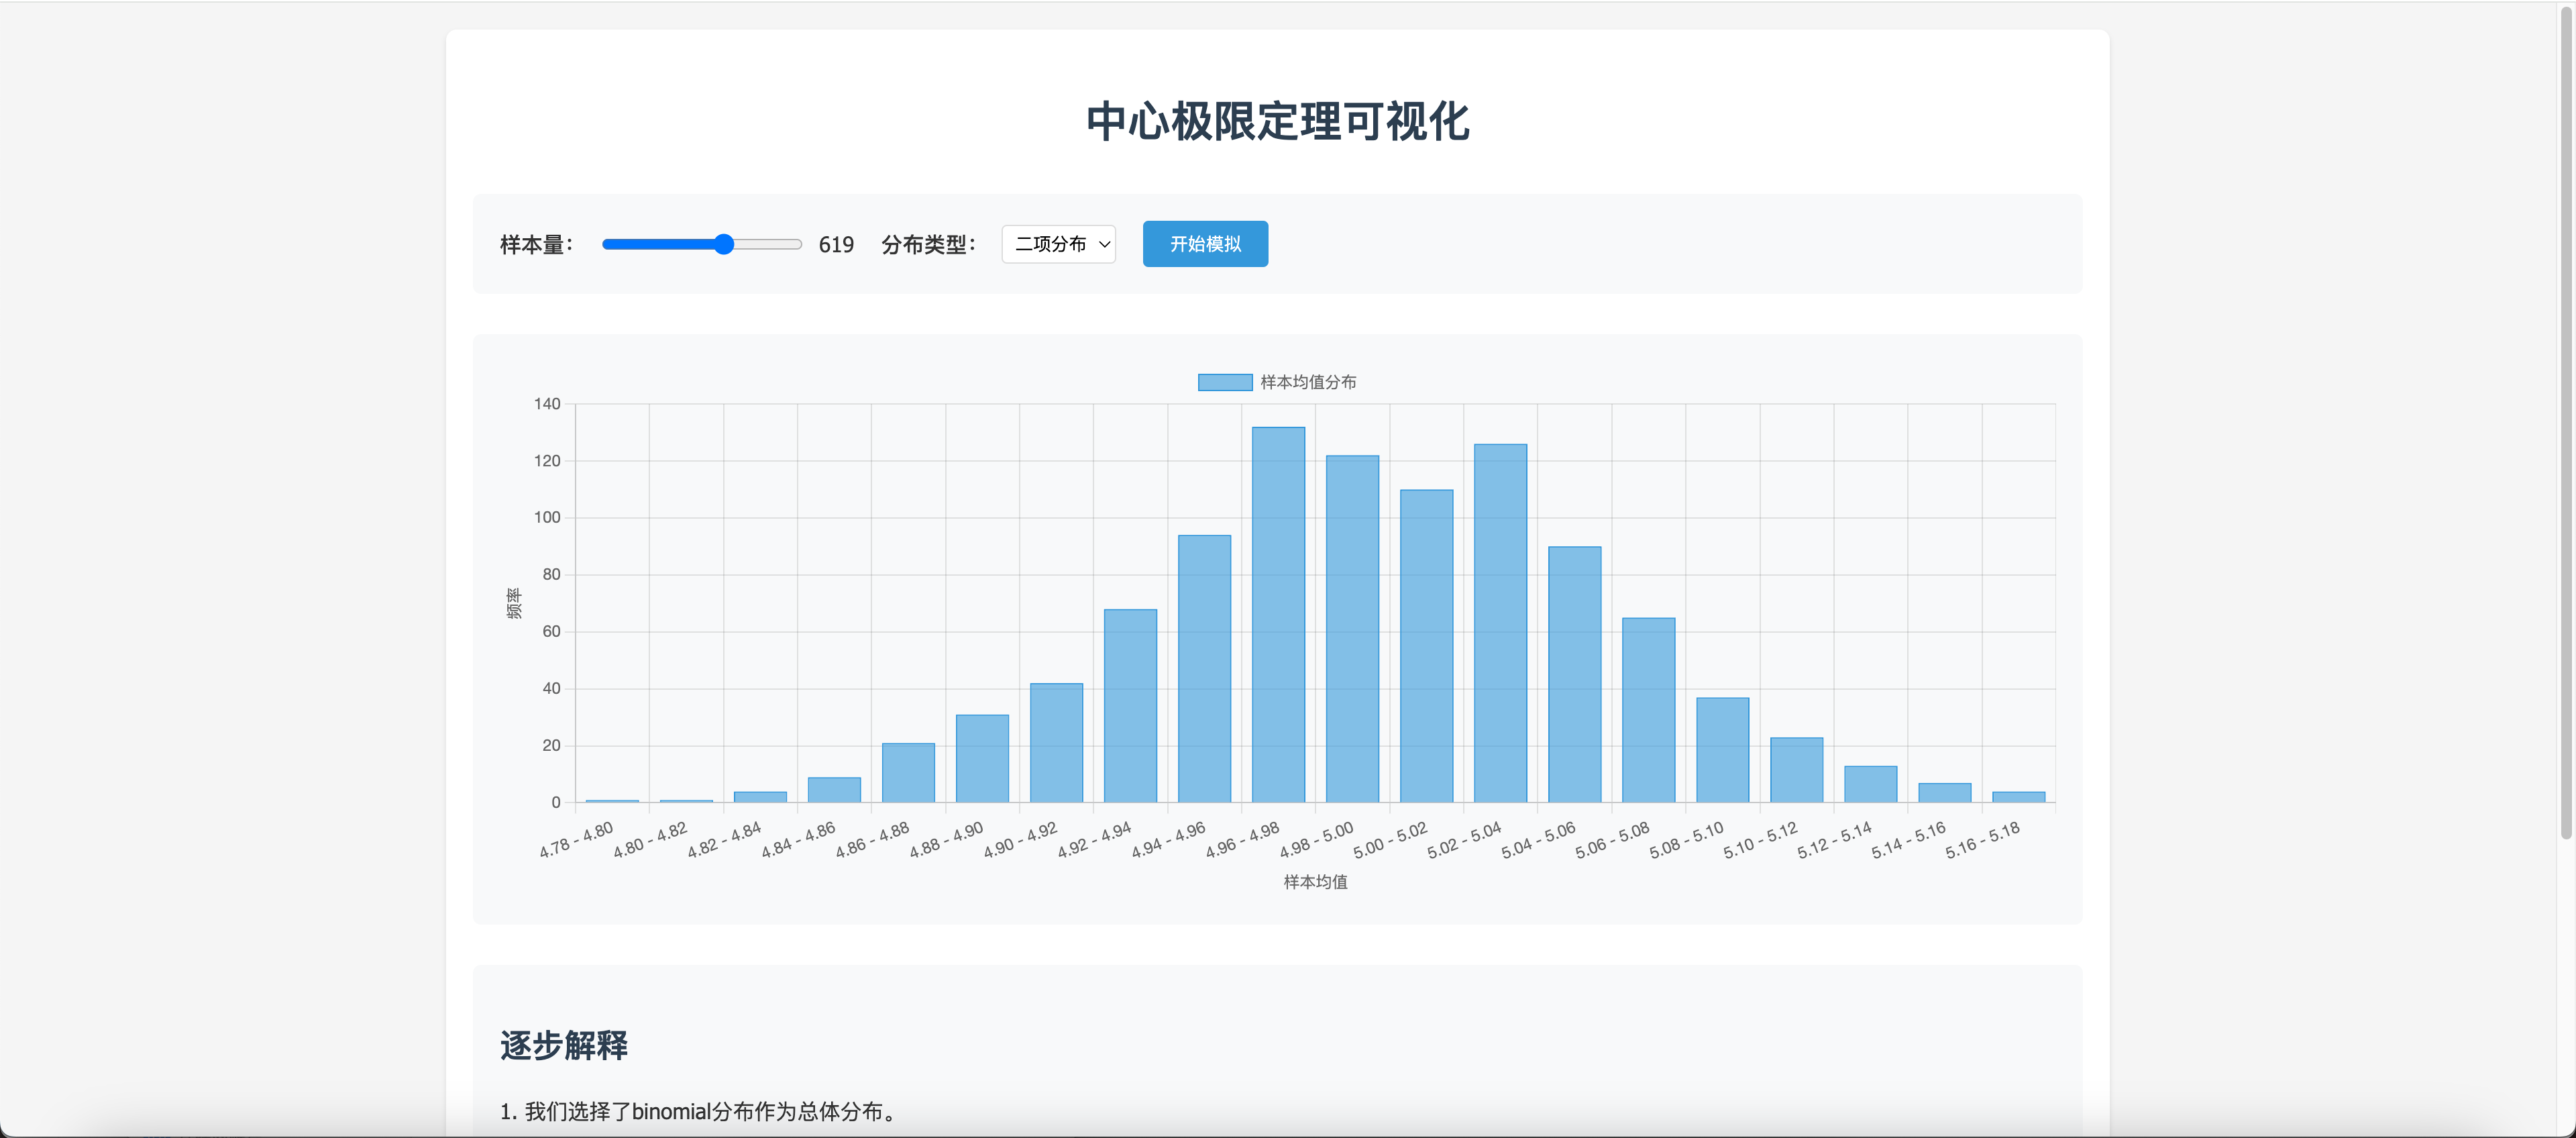This screenshot has width=2576, height=1138.
Task: Click the y-axis tick label 100
Action: pos(547,518)
